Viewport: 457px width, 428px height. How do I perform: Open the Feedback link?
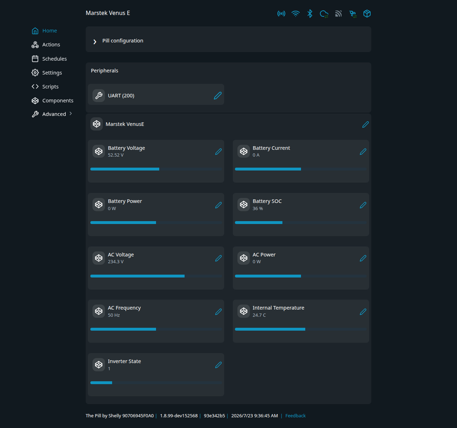(x=295, y=416)
